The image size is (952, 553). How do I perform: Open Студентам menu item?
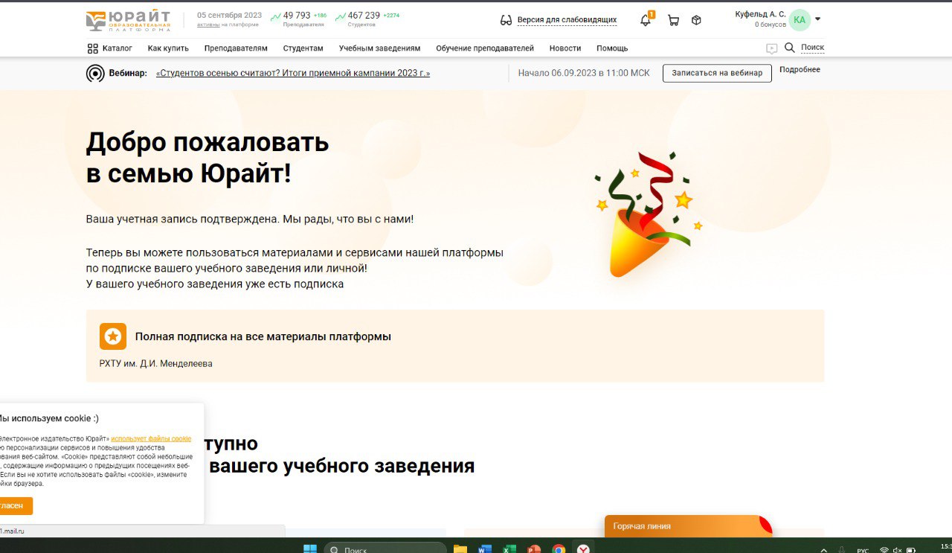[x=303, y=48]
